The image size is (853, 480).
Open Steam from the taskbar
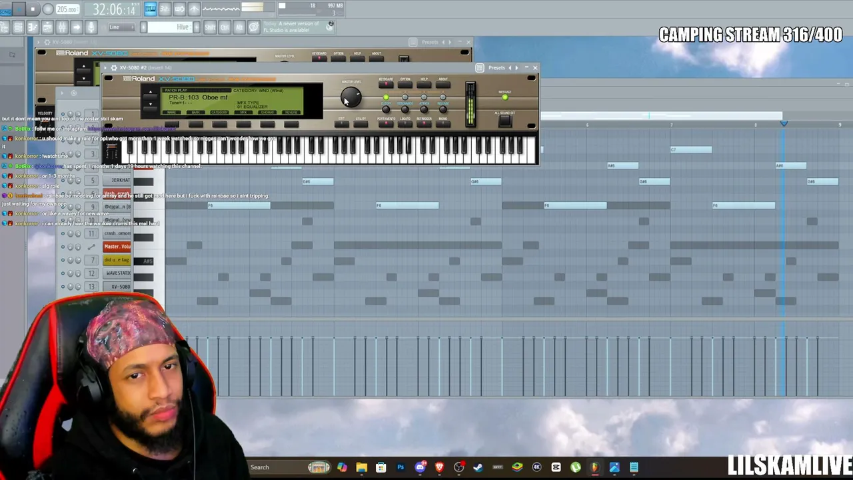pyautogui.click(x=478, y=467)
